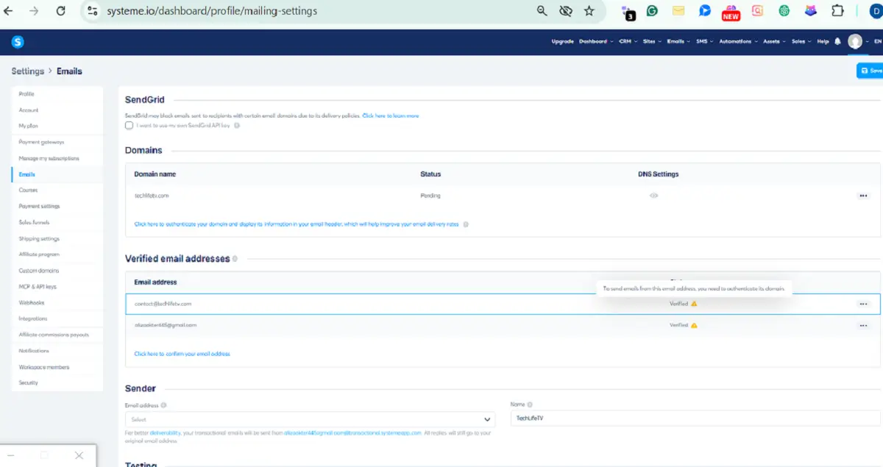Open three-dot menu for techlifetv.com domain

[x=863, y=196]
